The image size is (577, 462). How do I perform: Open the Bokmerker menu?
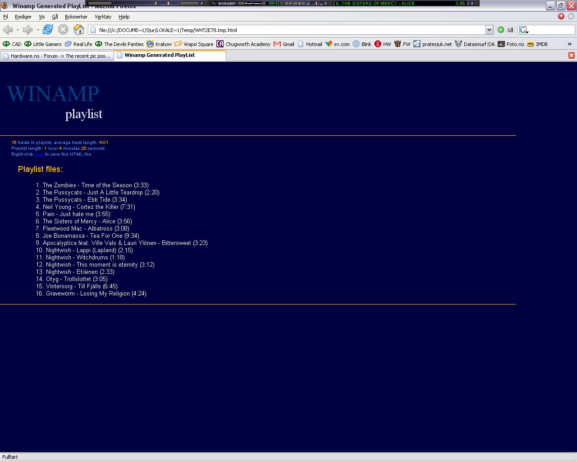click(x=76, y=17)
